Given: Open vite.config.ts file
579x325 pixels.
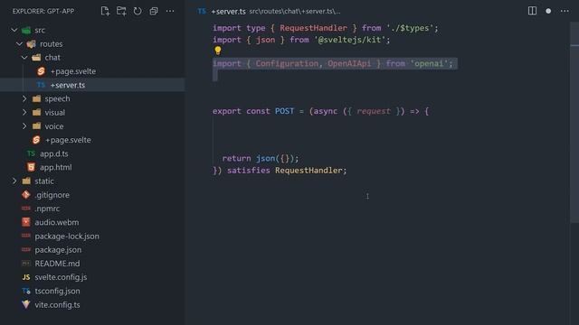Looking at the screenshot, I should tap(57, 305).
